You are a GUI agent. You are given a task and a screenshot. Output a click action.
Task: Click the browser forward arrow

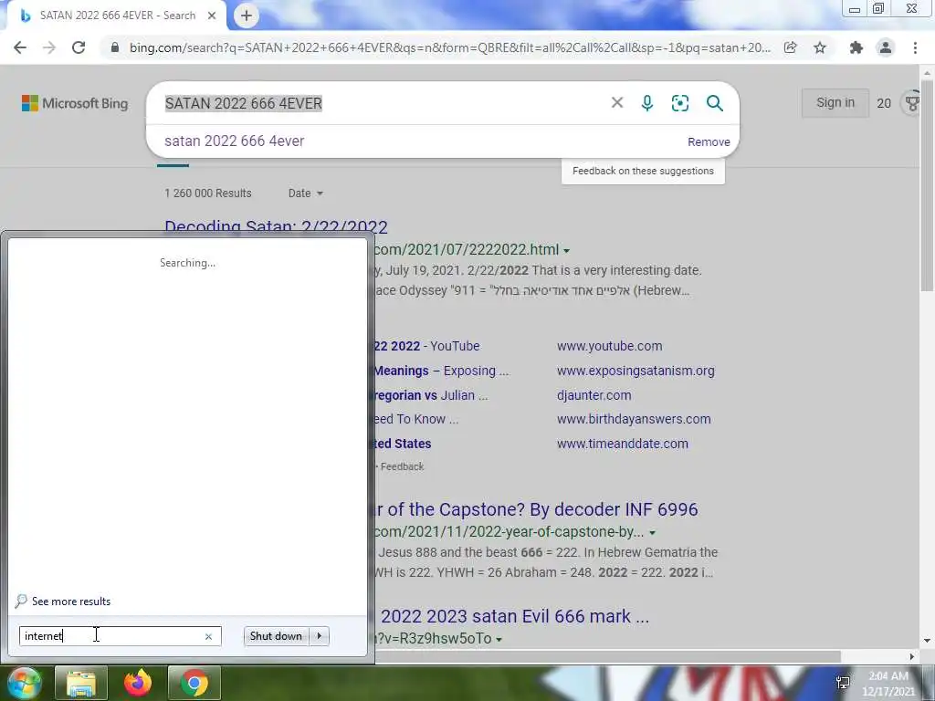coord(49,47)
